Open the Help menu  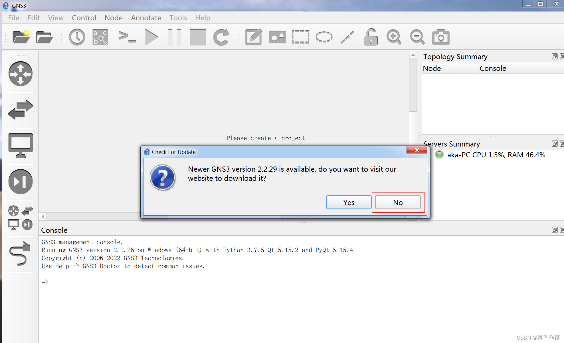click(203, 18)
